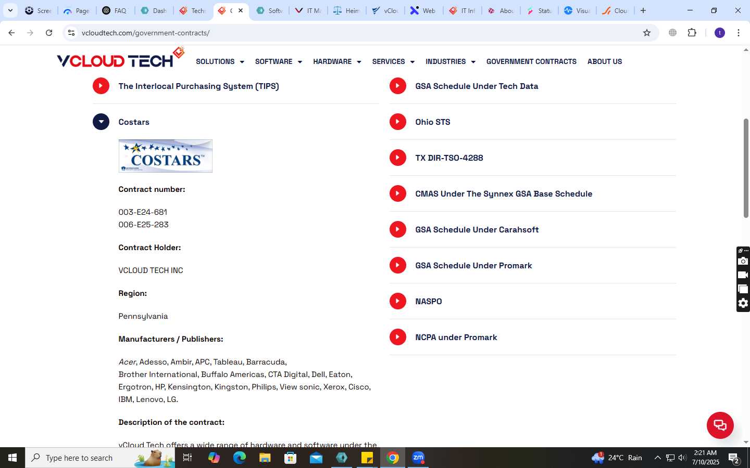The width and height of the screenshot is (750, 468).
Task: Switch to the FAQ browser tab
Action: [115, 10]
